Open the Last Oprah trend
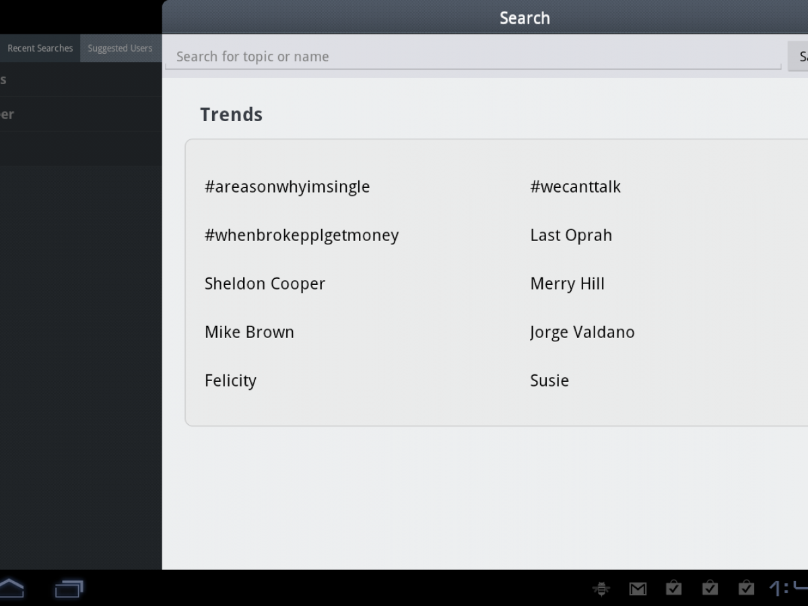 pos(571,235)
